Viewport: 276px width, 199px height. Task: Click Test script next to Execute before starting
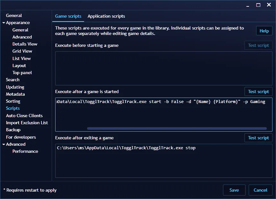(258, 45)
